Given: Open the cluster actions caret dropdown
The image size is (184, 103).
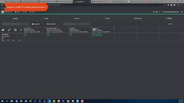Looking at the screenshot, I should 21,30.
